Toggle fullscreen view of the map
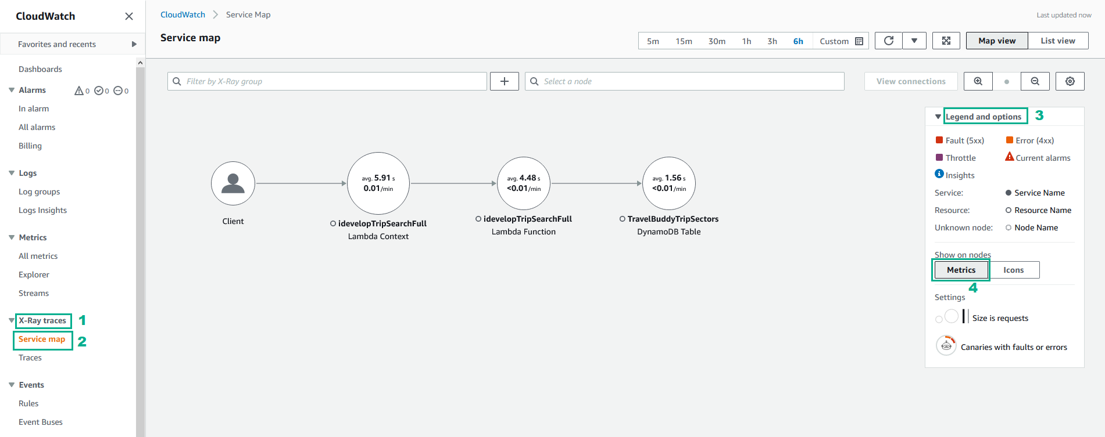Viewport: 1105px width, 437px height. 946,41
